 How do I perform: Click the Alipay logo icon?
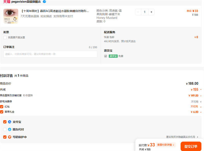click(x=9, y=122)
